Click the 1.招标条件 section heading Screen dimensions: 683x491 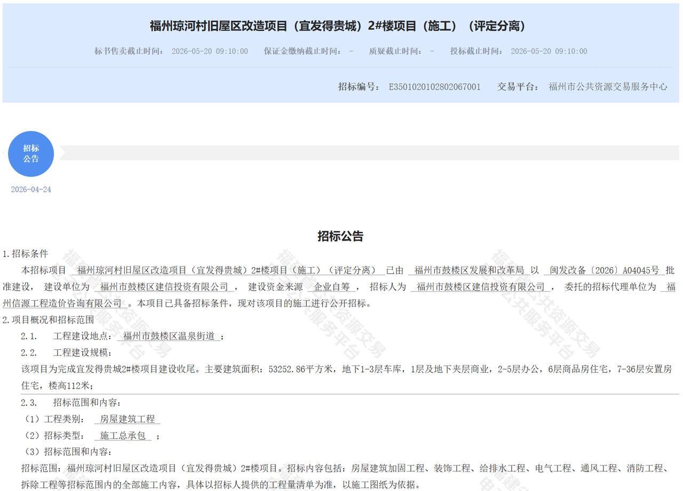pos(25,254)
